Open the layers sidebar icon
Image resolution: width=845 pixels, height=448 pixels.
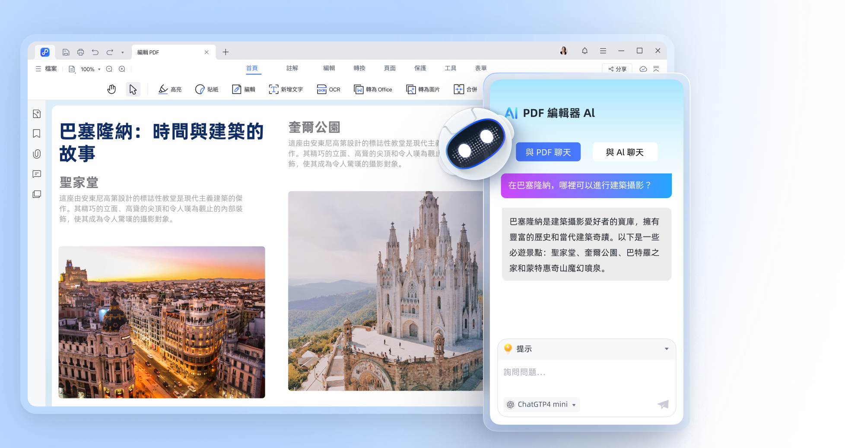(37, 194)
